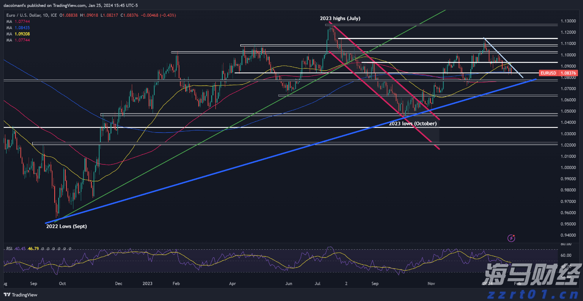Screen dimensions: 583x301
Task: Click the 60.00 level on RSI scale
Action: [x=565, y=255]
